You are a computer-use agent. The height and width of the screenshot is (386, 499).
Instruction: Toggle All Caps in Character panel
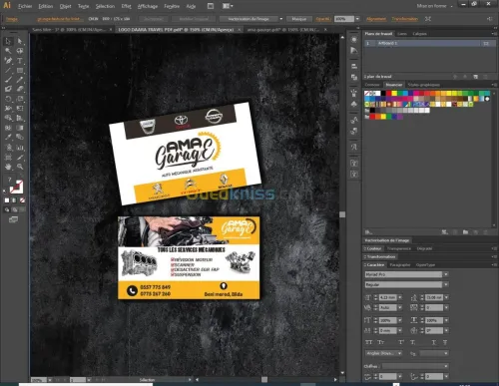(x=368, y=342)
